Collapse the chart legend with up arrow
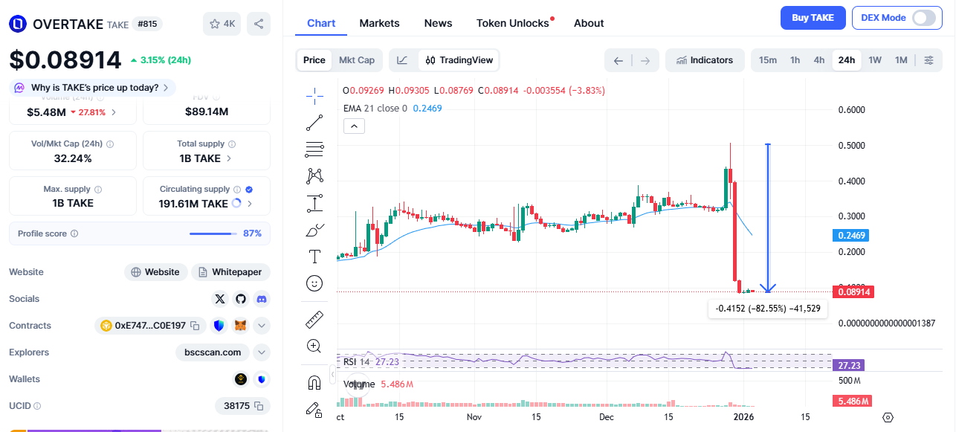 pyautogui.click(x=354, y=126)
